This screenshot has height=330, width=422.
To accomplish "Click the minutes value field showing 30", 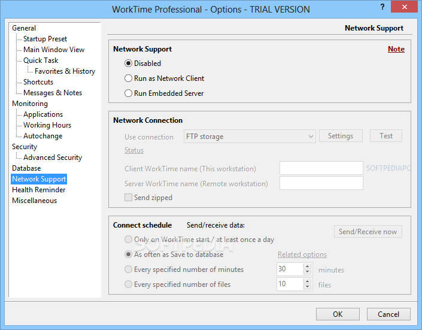I will [290, 269].
